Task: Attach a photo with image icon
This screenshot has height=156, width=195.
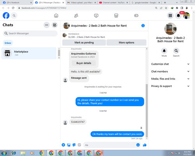Action: coord(69,145)
